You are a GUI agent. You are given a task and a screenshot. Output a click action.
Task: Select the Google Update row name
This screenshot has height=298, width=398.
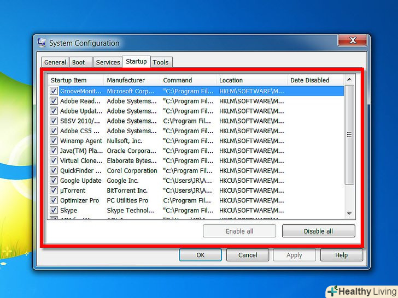click(x=81, y=181)
